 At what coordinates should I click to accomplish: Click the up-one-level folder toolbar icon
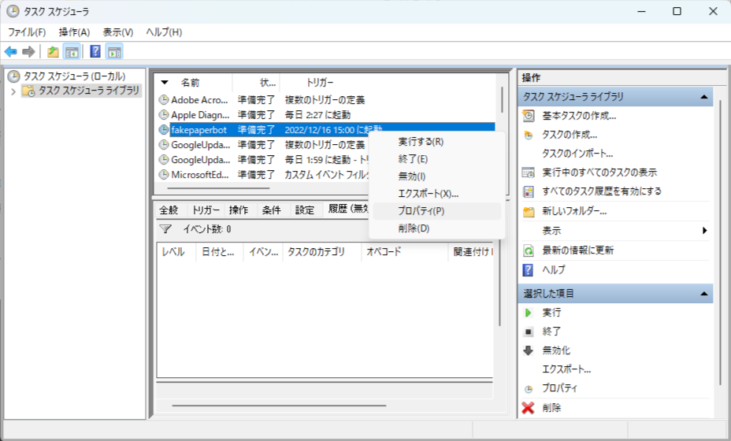tap(53, 52)
